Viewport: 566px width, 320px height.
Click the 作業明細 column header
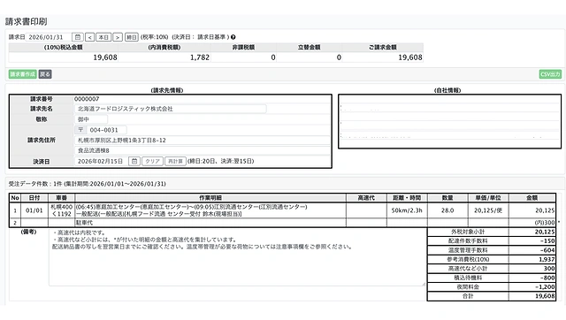click(x=210, y=198)
